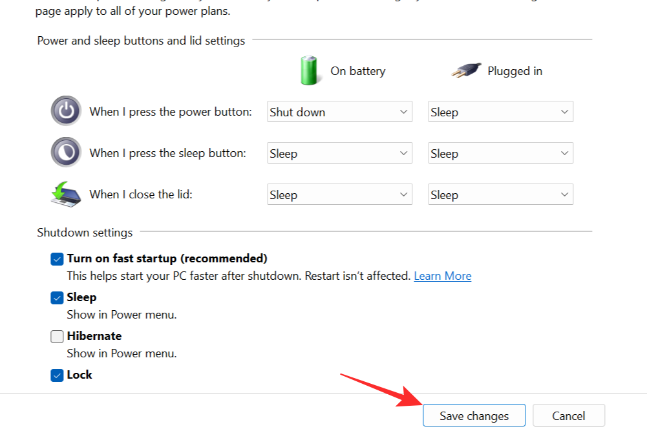Screen dimensions: 647x431
Task: Open power button plugged-in dropdown
Action: [500, 112]
